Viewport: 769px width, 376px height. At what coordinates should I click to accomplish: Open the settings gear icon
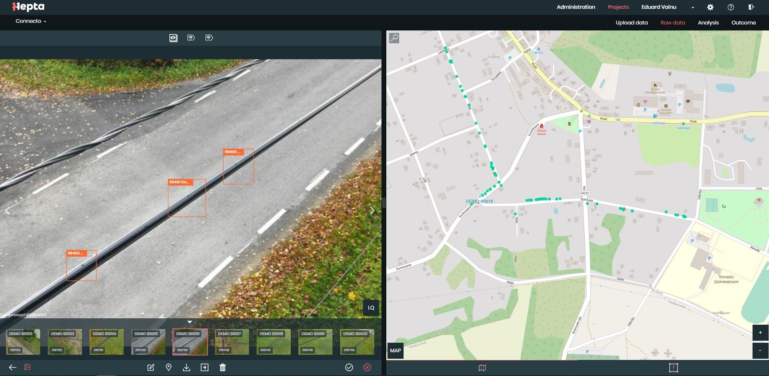tap(710, 7)
